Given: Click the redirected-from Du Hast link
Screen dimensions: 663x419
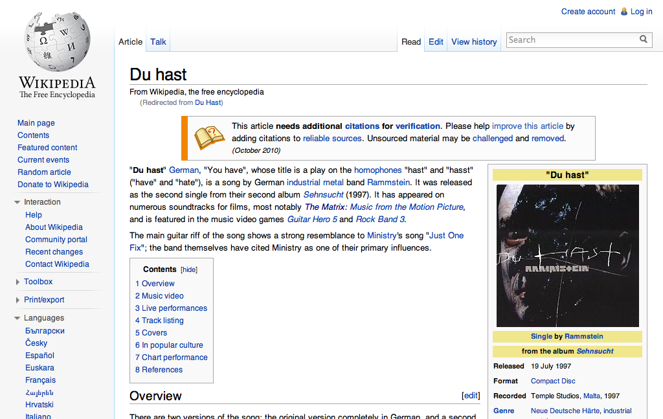Looking at the screenshot, I should point(208,102).
